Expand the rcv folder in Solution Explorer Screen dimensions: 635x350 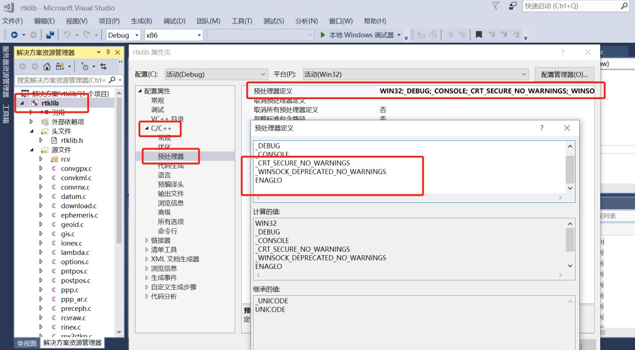tap(41, 159)
